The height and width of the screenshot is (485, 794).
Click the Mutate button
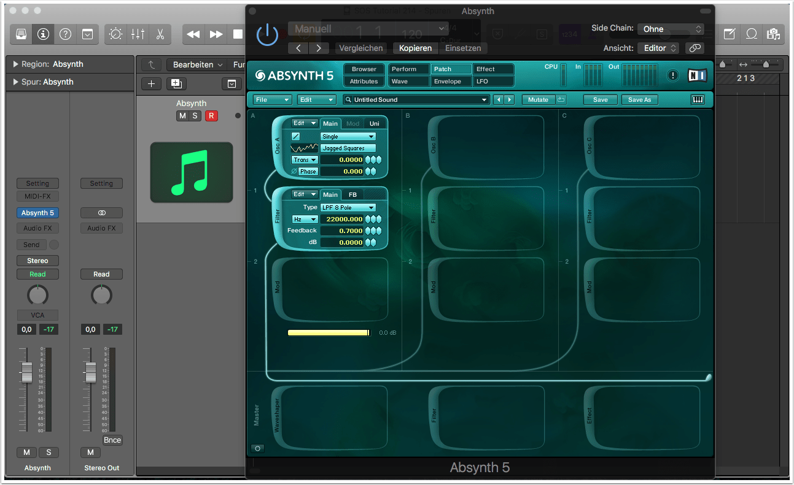point(538,99)
